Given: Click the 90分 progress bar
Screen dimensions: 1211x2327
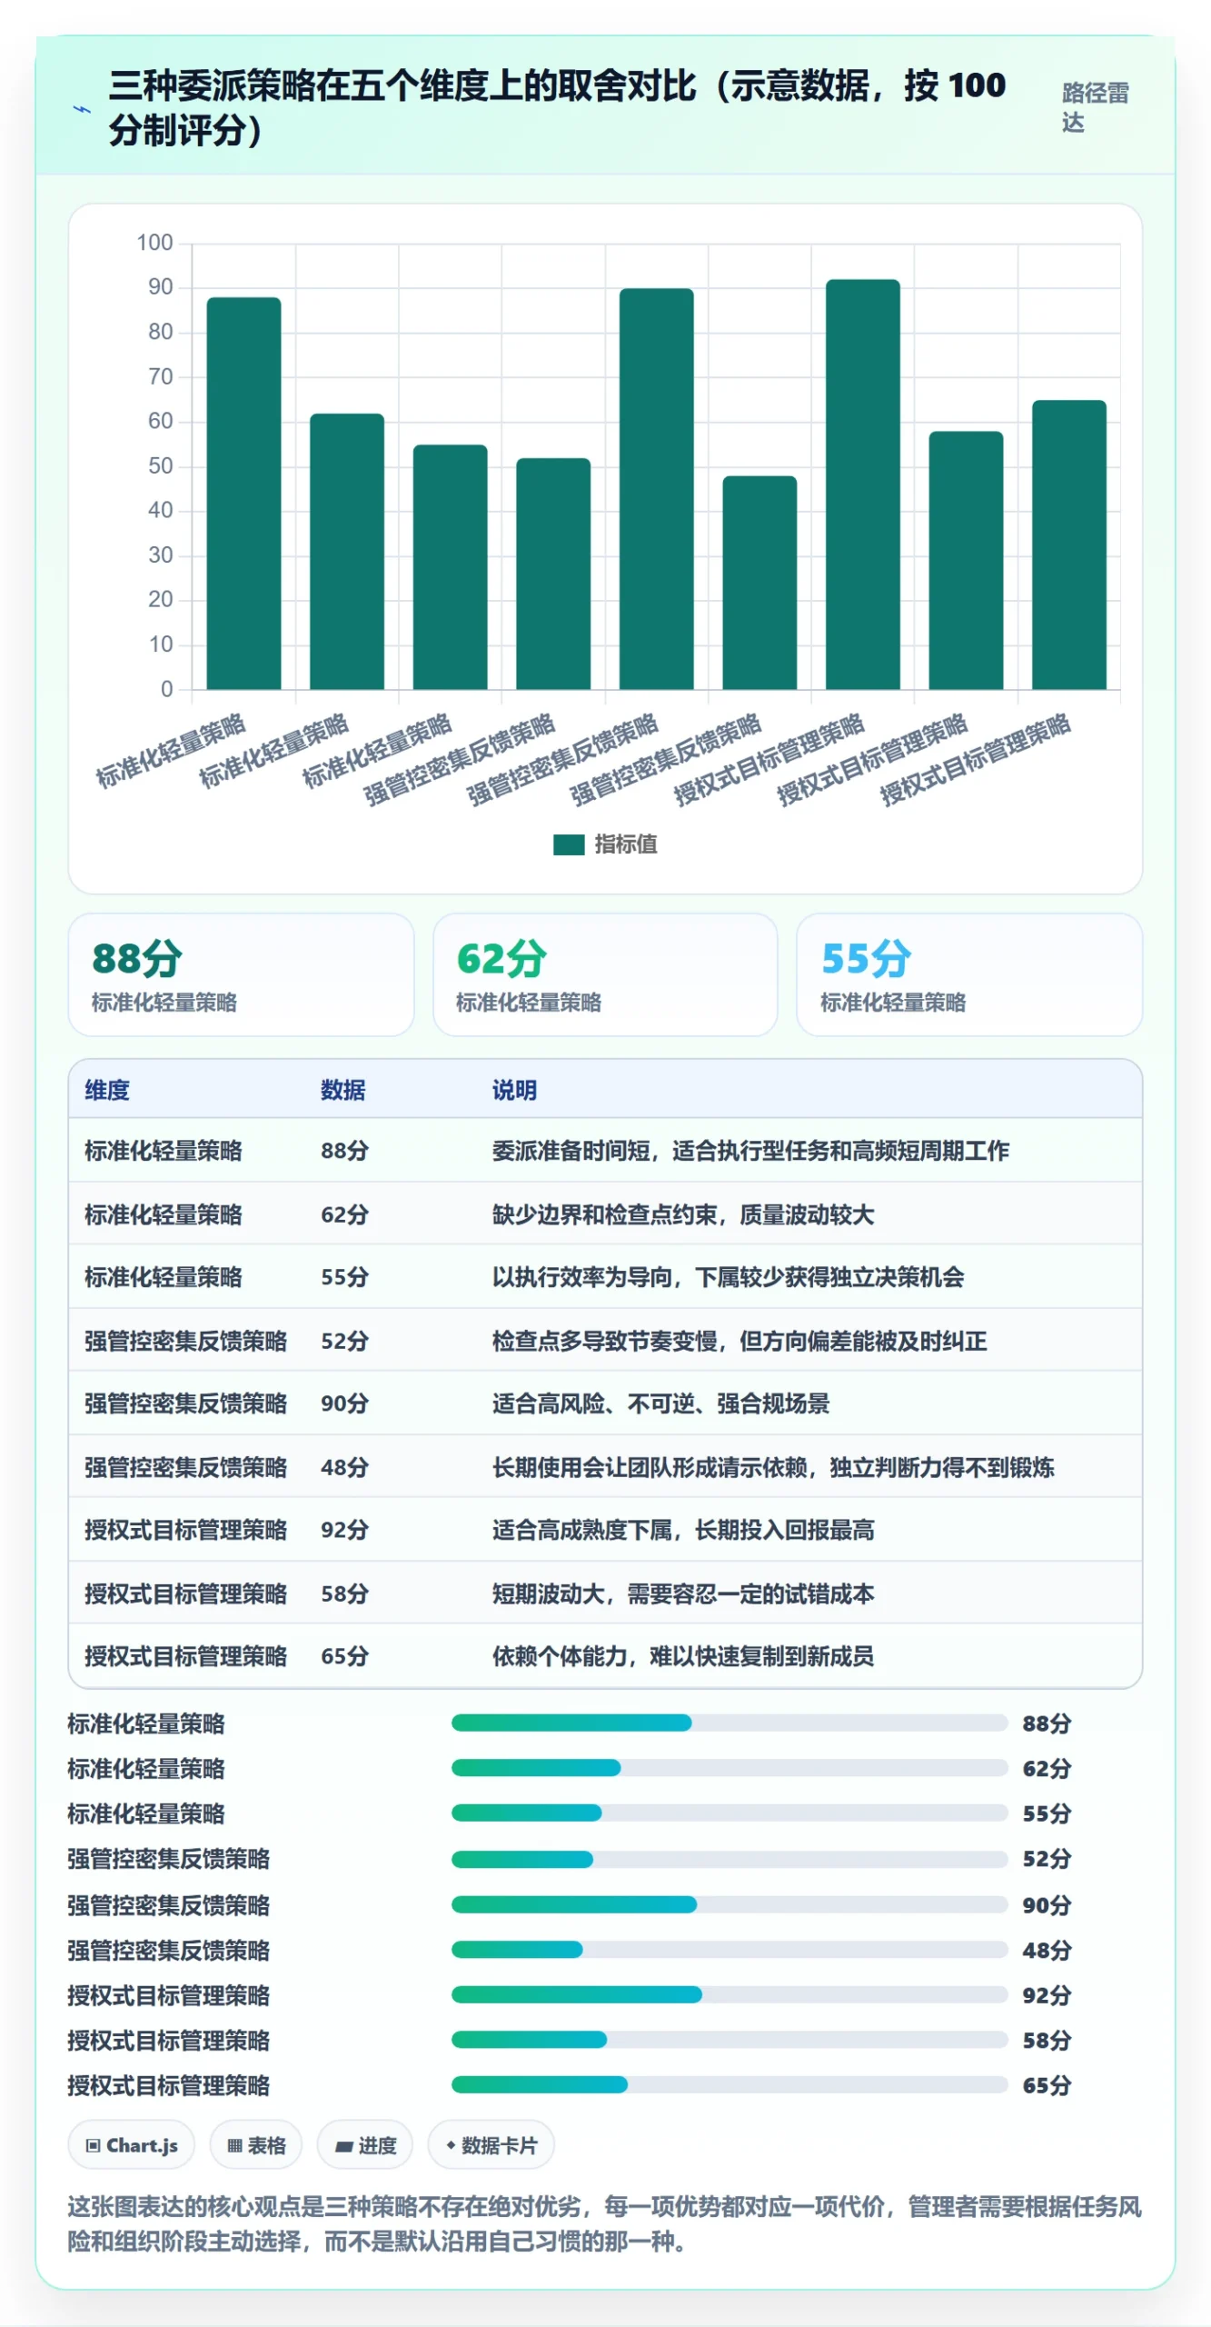Looking at the screenshot, I should click(730, 1904).
